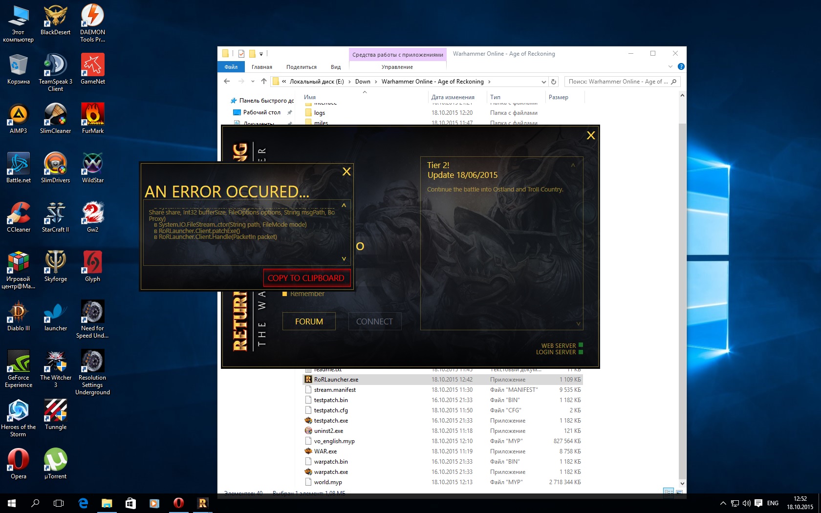The width and height of the screenshot is (821, 513).
Task: Expand the address bar history dropdown
Action: point(543,82)
